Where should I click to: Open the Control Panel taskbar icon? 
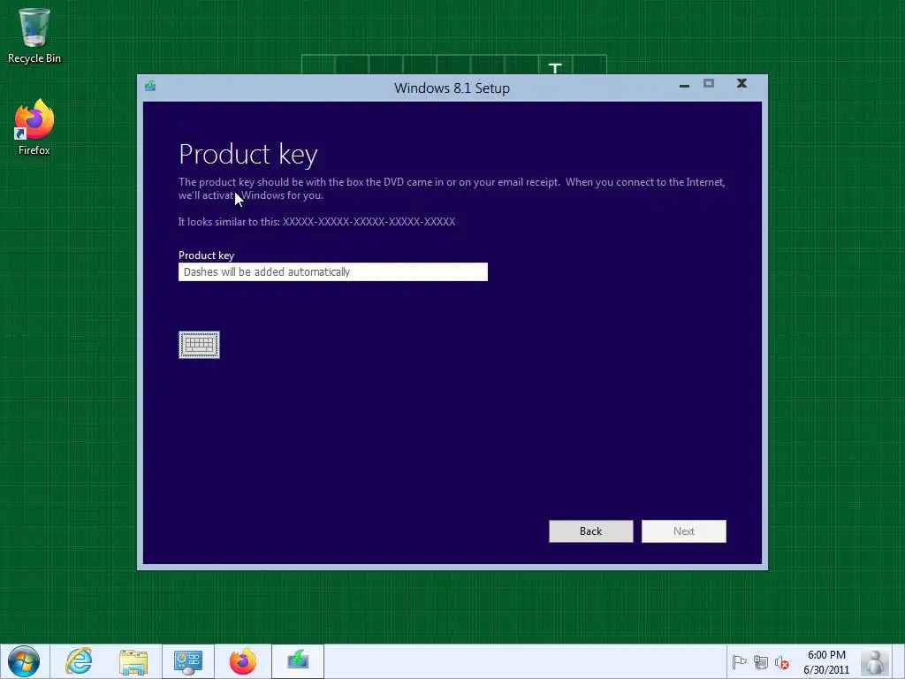(188, 661)
